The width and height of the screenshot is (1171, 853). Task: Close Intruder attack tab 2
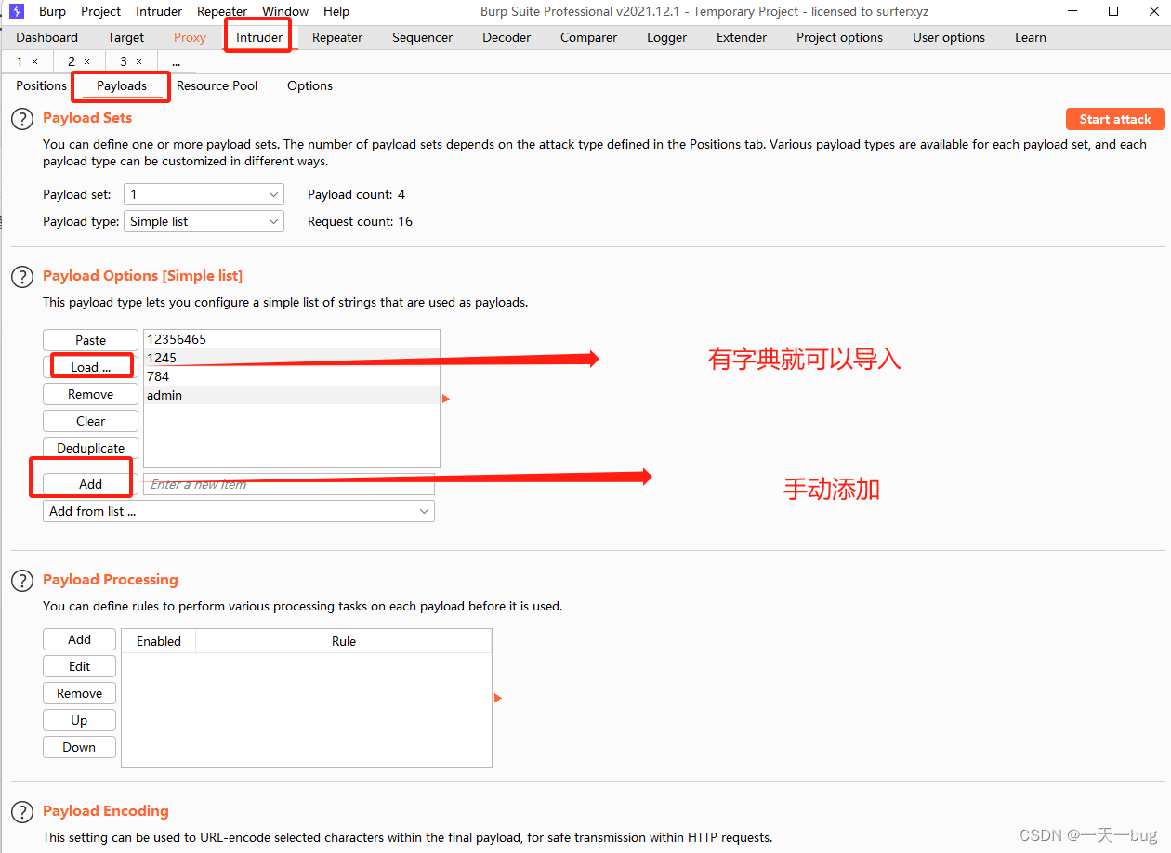coord(87,61)
